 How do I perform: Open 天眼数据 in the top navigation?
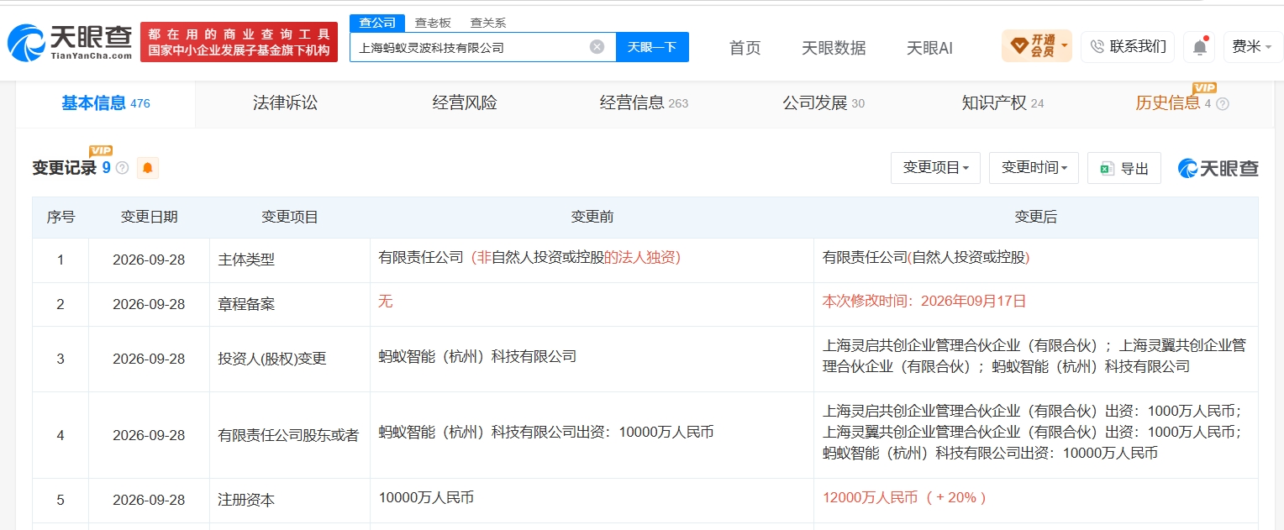[x=834, y=48]
